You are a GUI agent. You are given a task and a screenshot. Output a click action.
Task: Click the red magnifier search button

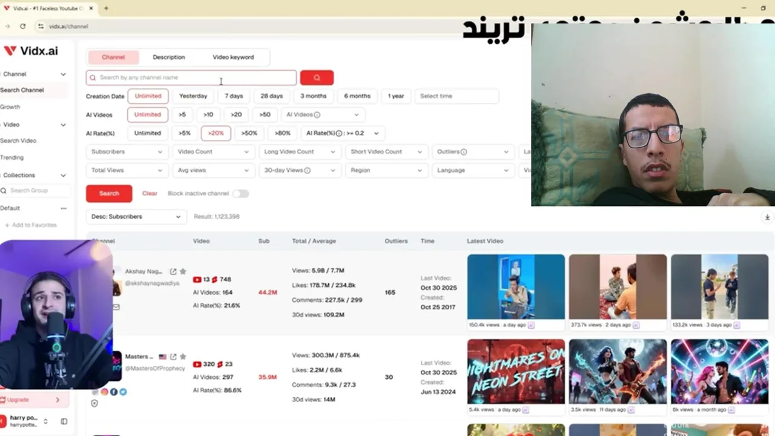(x=317, y=78)
